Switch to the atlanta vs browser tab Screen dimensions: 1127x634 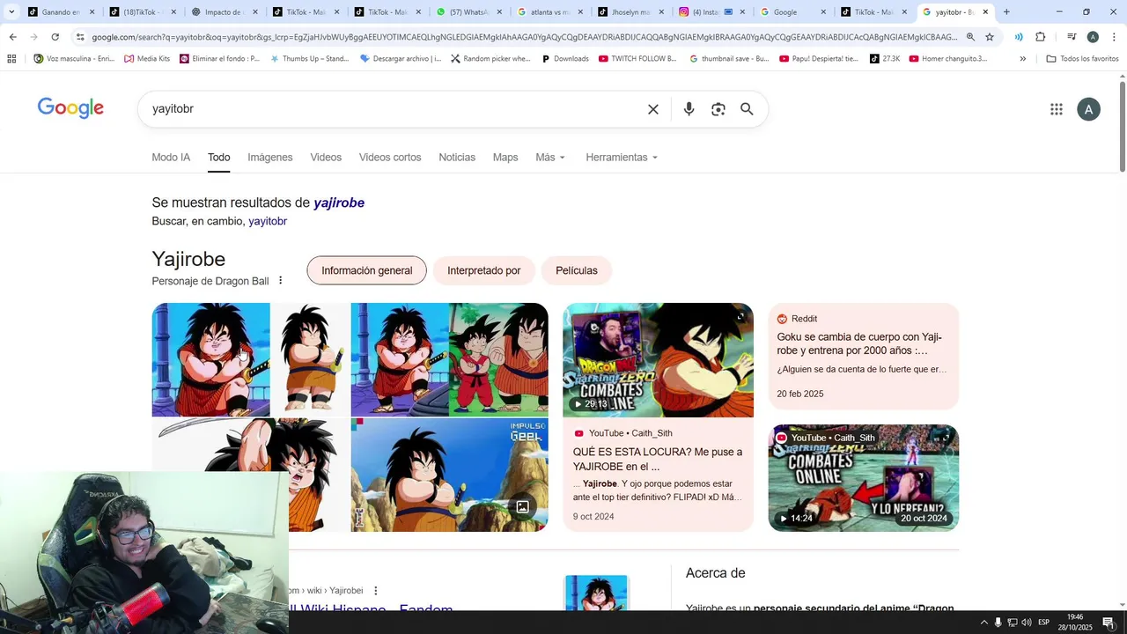click(x=549, y=12)
